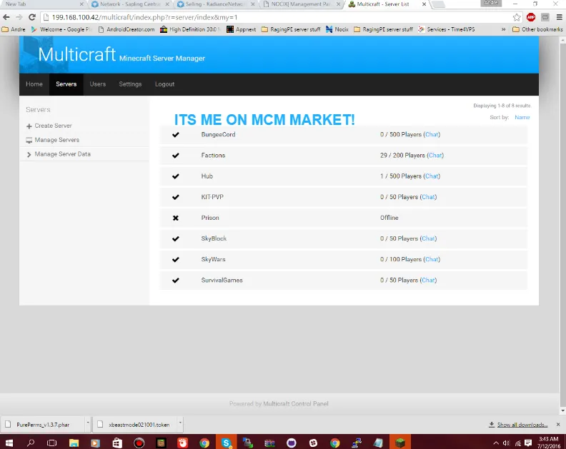Click the volume speaker tray icon

[x=507, y=443]
